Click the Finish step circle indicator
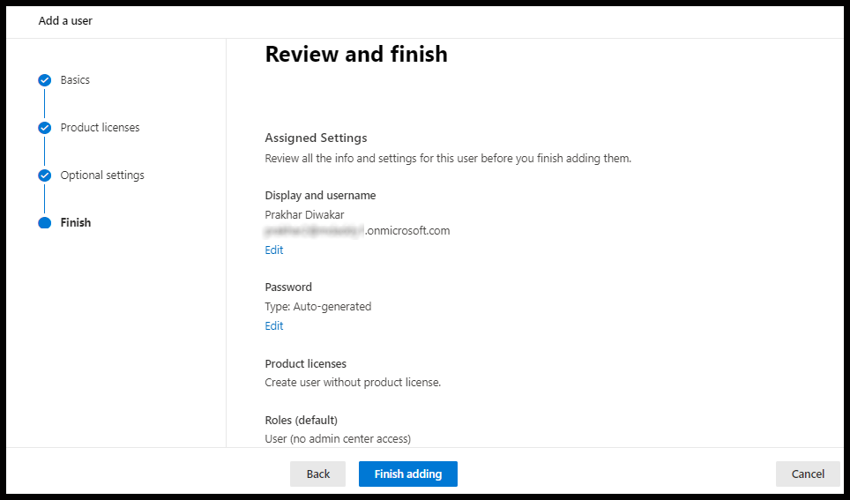850x500 pixels. 45,223
